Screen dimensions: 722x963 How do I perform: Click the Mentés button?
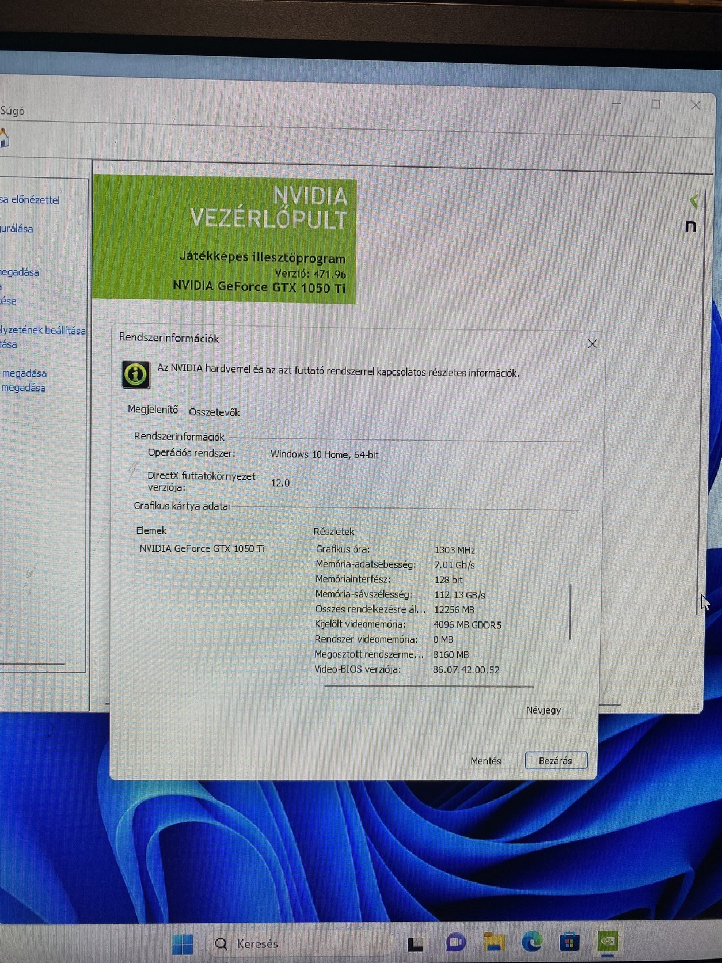click(x=485, y=761)
